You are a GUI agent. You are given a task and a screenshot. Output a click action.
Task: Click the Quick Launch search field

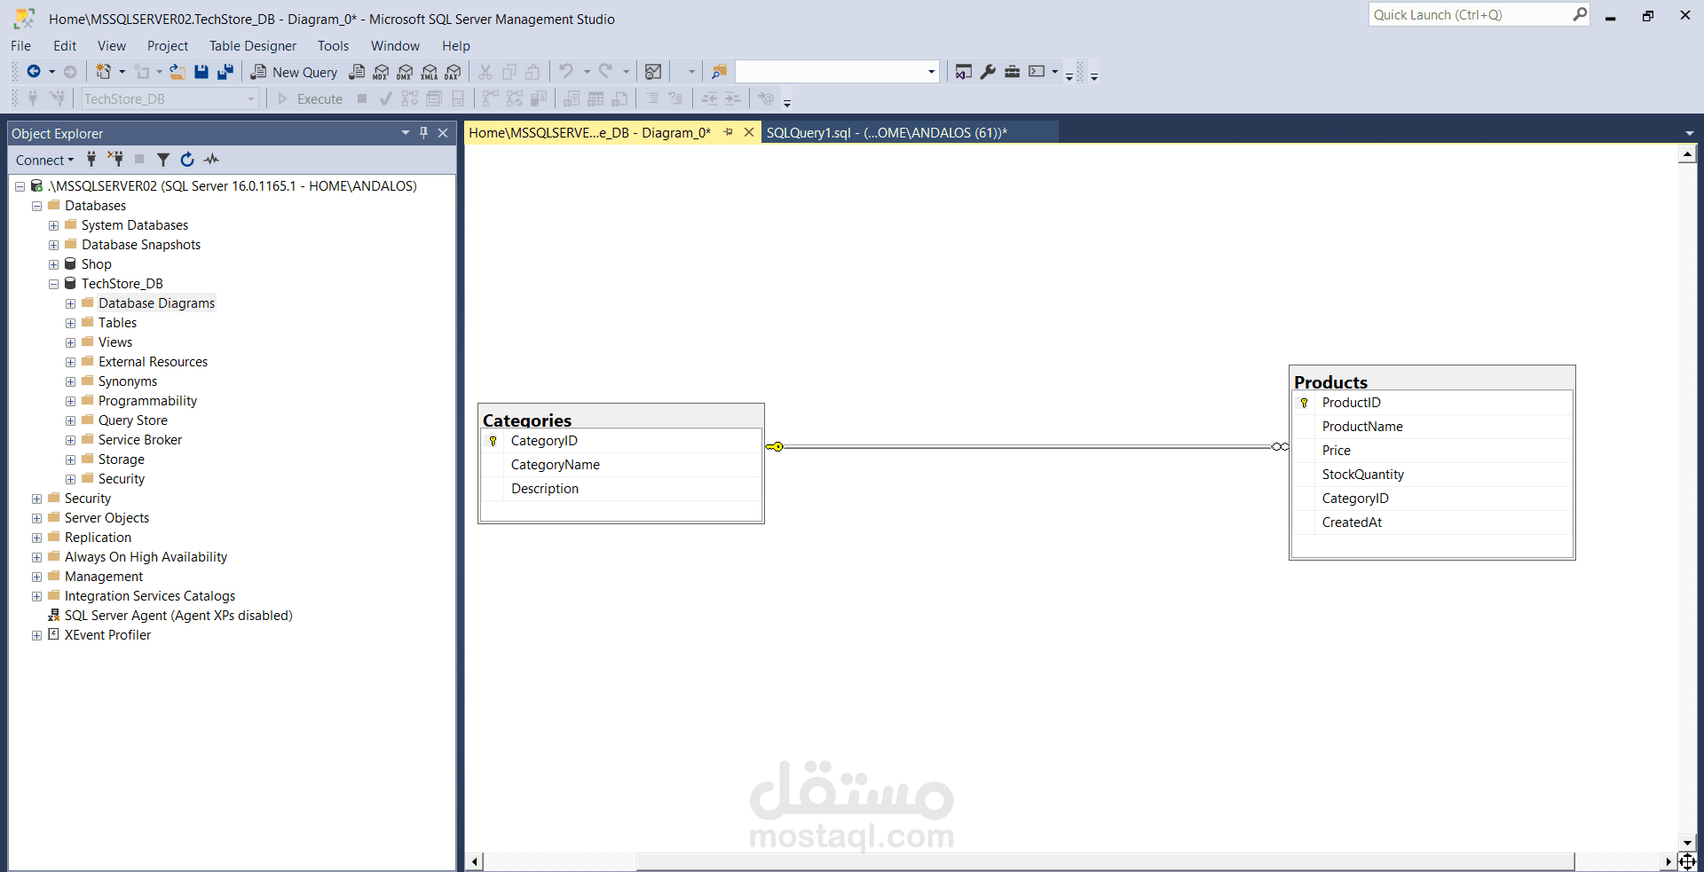pyautogui.click(x=1471, y=14)
